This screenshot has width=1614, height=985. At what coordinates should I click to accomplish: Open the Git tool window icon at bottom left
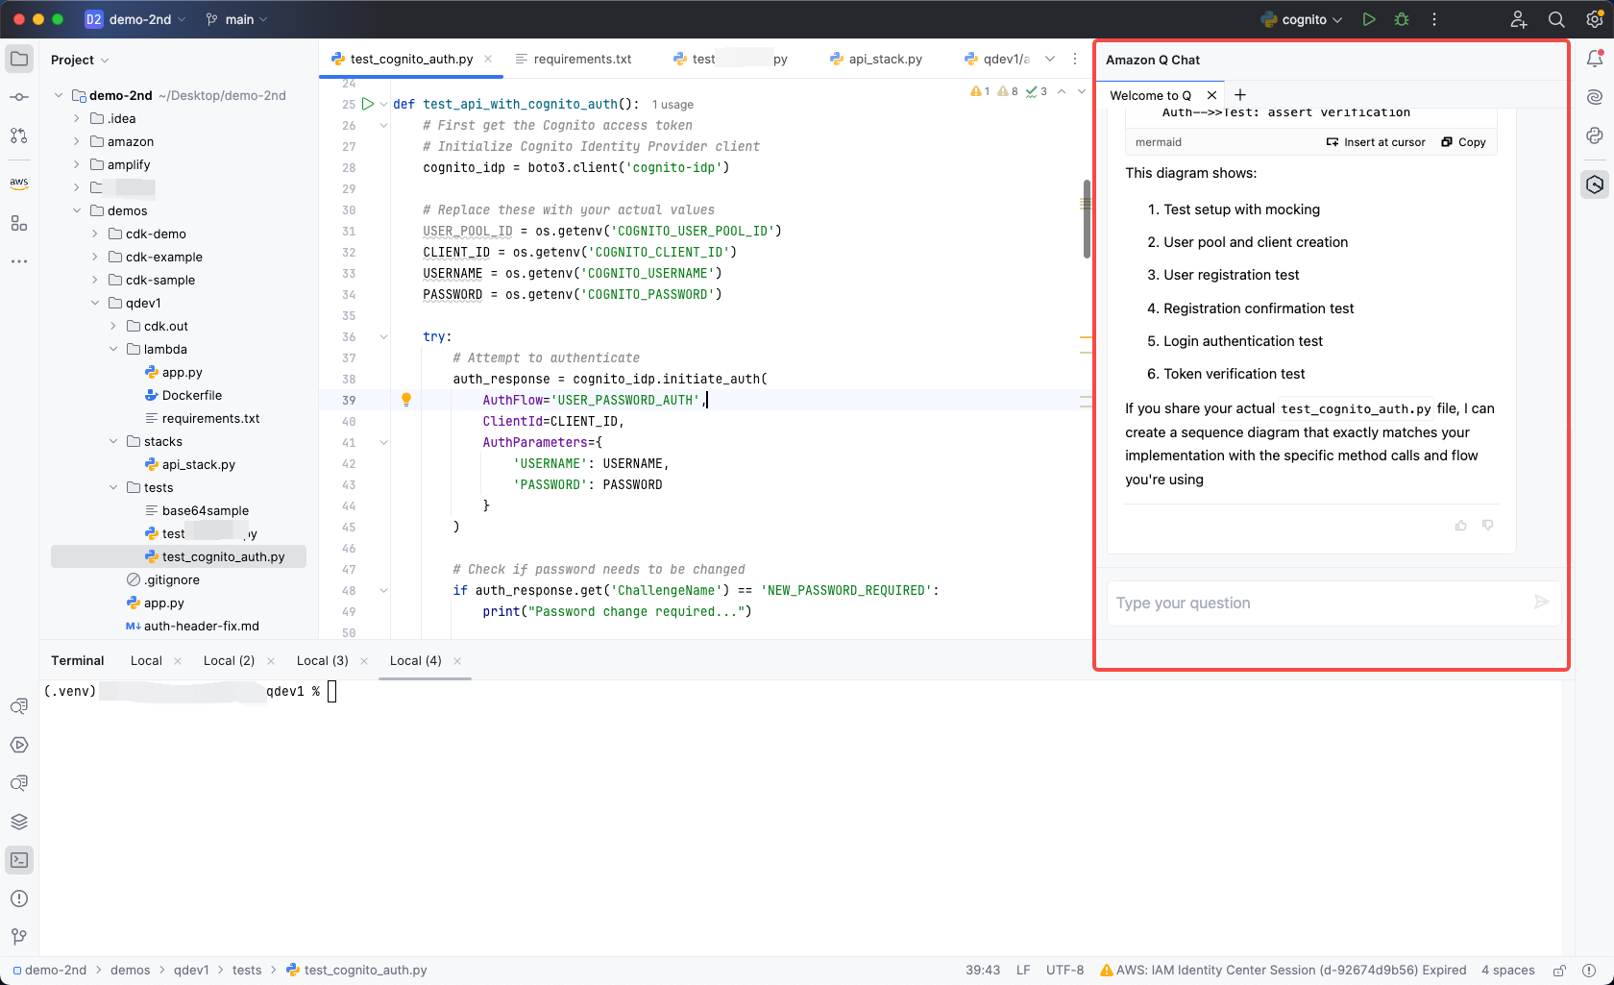tap(19, 937)
